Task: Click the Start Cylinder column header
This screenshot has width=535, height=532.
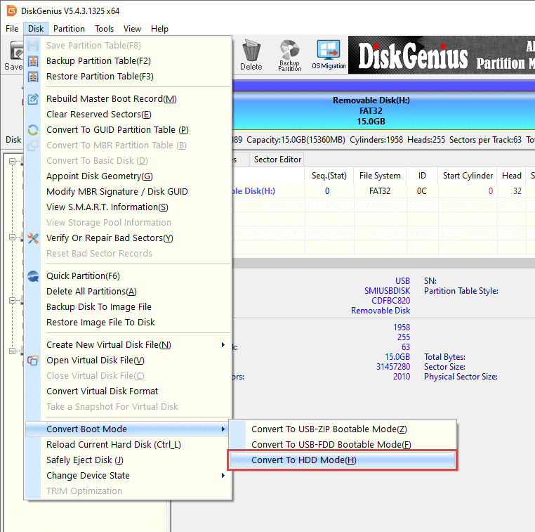Action: pyautogui.click(x=468, y=176)
